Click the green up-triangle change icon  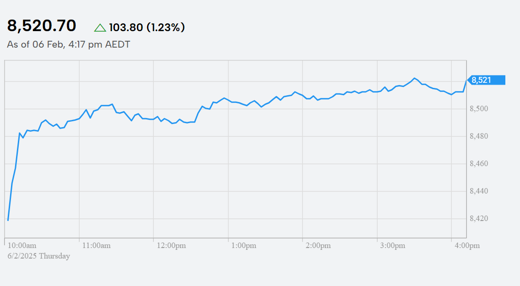tap(100, 27)
